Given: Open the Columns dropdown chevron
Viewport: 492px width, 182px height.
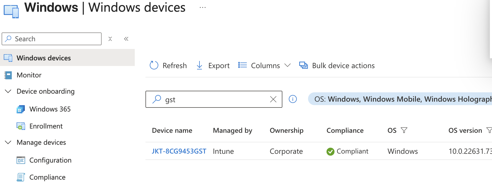Looking at the screenshot, I should (287, 65).
